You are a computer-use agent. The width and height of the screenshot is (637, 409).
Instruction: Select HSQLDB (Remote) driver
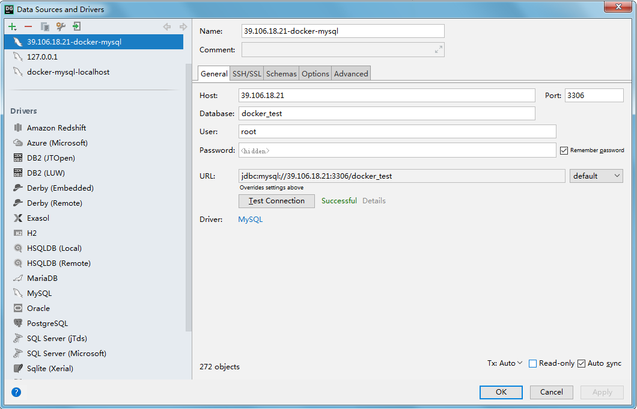pos(52,263)
